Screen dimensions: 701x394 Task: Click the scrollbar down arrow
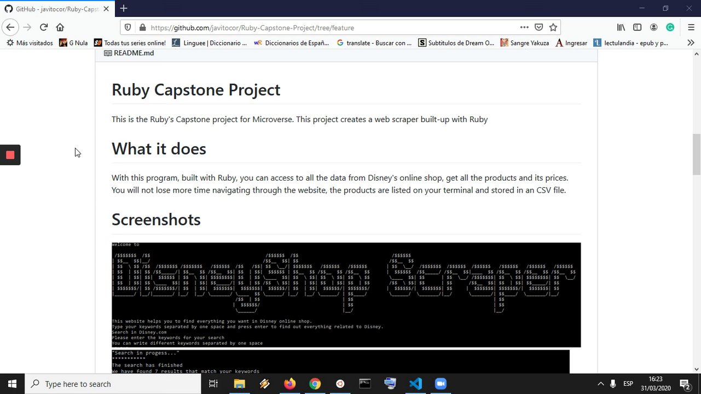click(x=696, y=369)
